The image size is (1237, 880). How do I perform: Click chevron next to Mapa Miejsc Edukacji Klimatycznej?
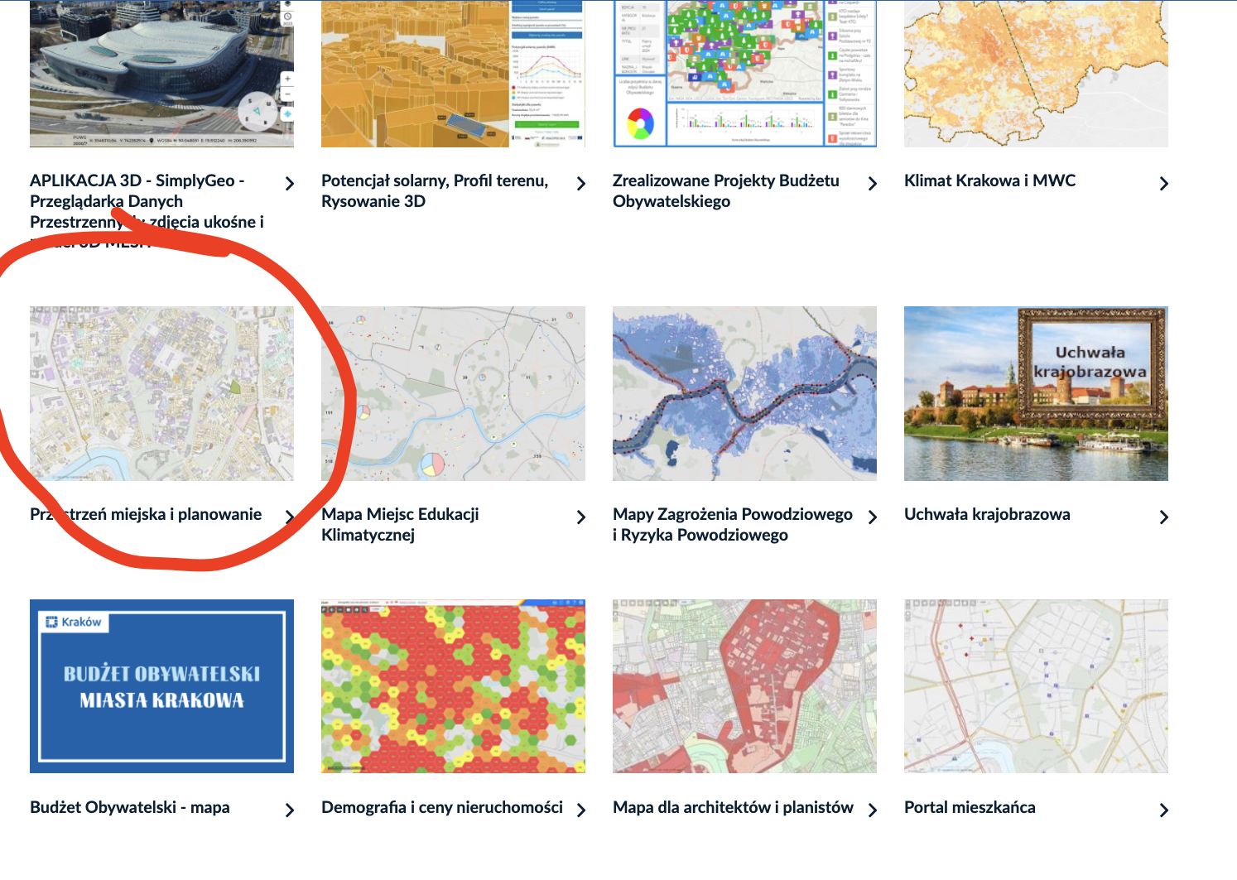click(x=580, y=517)
